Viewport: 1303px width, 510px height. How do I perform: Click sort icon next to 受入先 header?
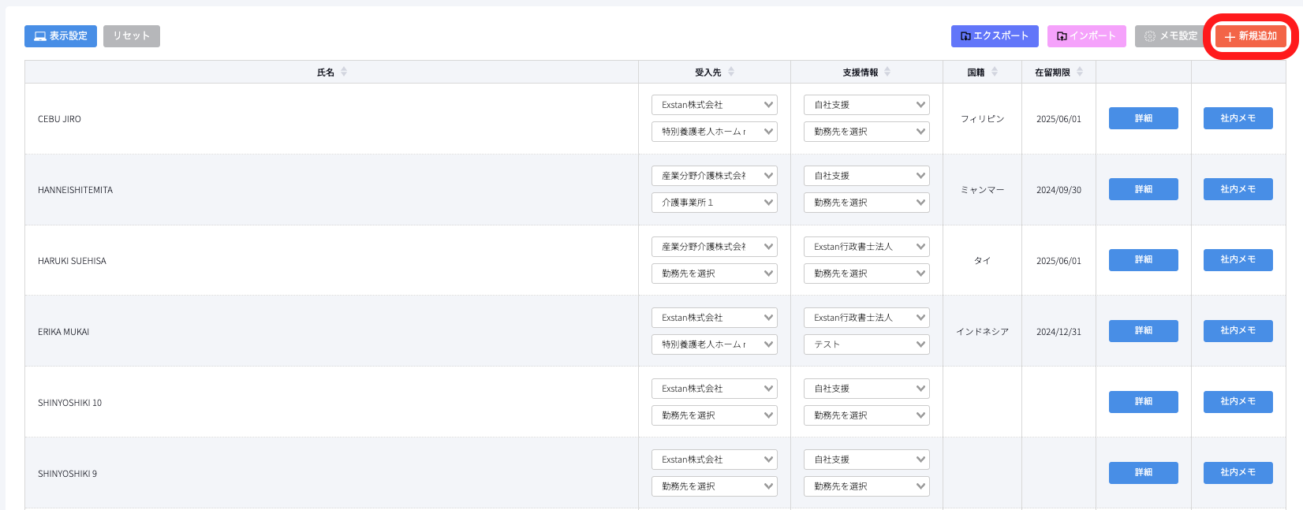click(x=731, y=72)
